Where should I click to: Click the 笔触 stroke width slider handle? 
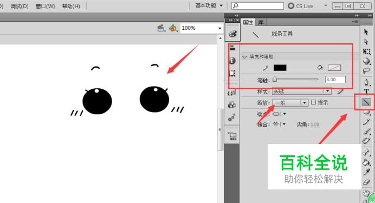click(275, 79)
